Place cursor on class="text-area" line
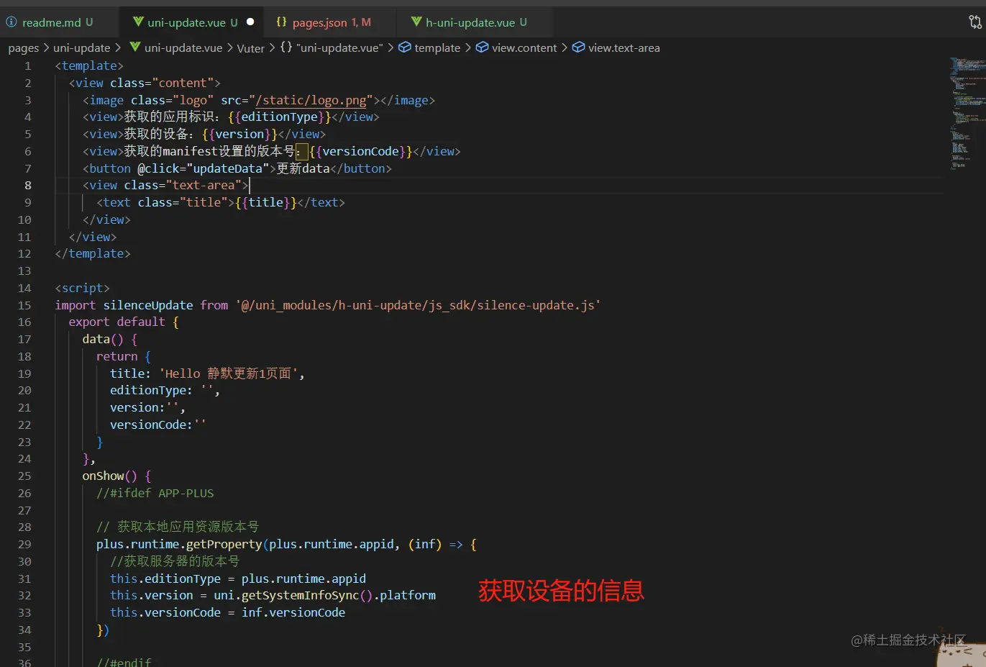Viewport: 986px width, 667px height. (165, 185)
